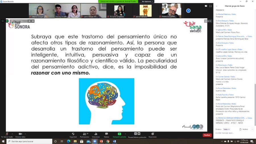
Task: Expand the arrow next to Compartir pantalla
Action: 126,133
